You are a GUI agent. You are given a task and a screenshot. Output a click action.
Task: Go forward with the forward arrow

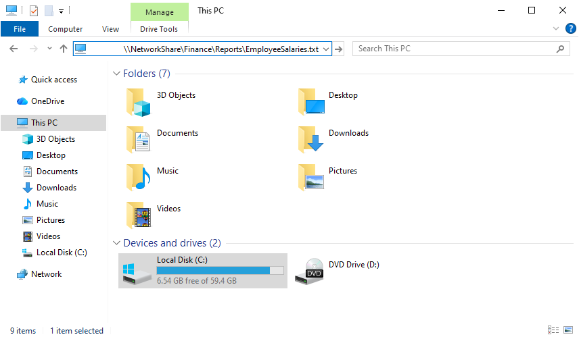click(x=34, y=49)
